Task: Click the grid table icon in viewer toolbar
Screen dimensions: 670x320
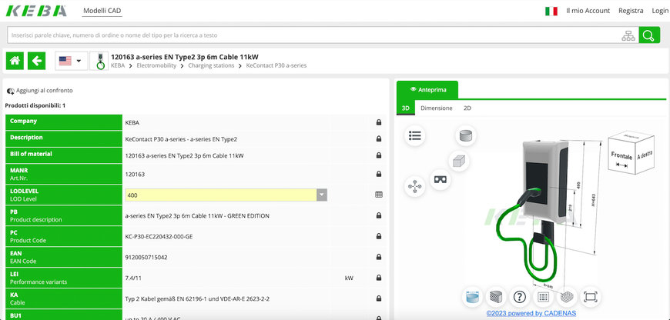Action: 543,296
